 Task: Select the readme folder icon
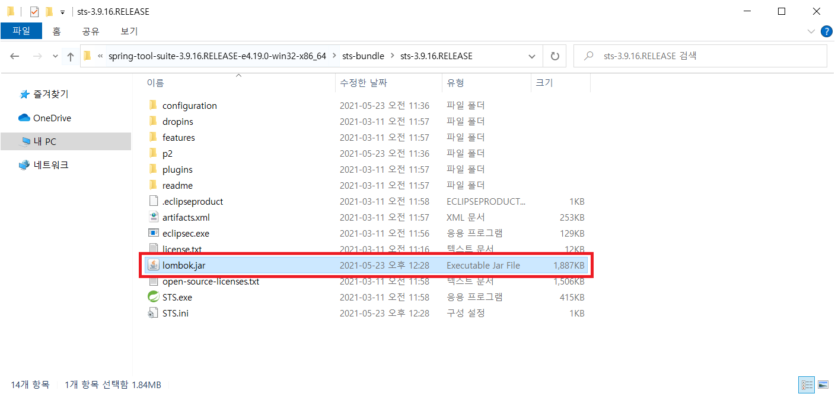tap(153, 185)
